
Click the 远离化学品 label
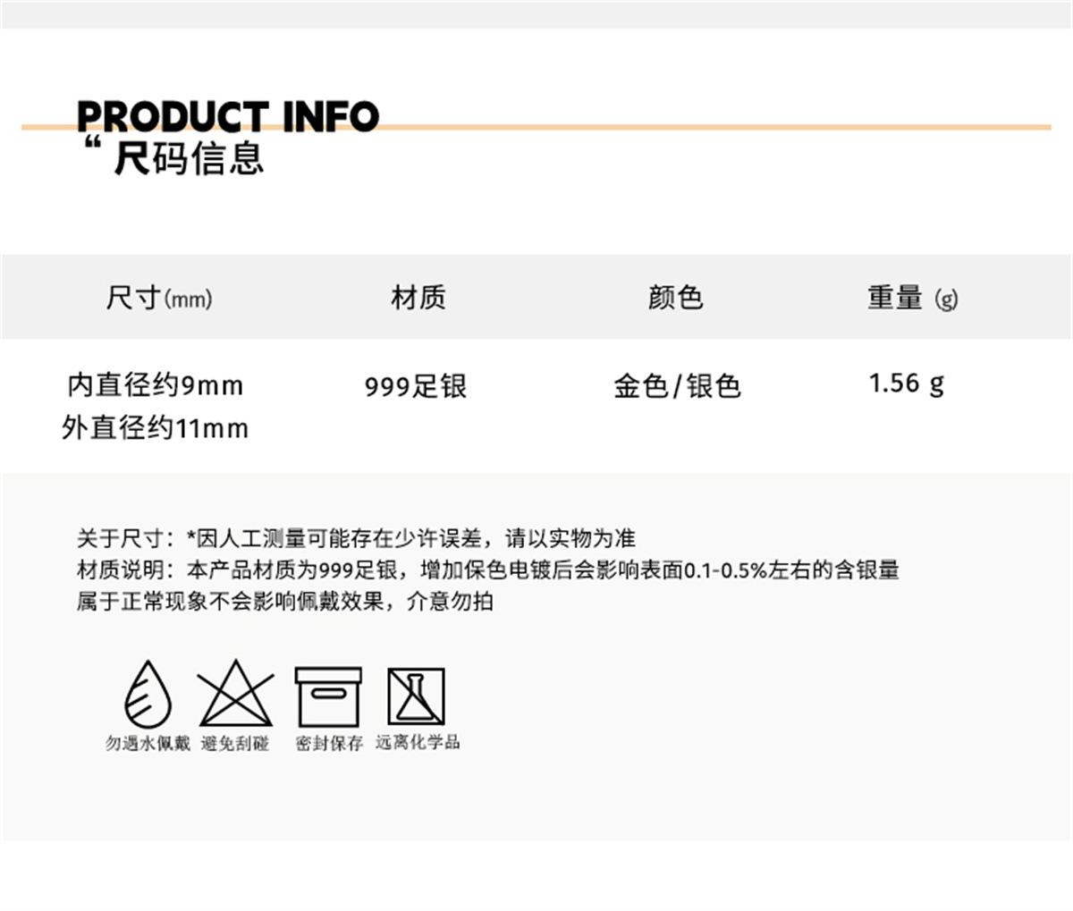(418, 742)
